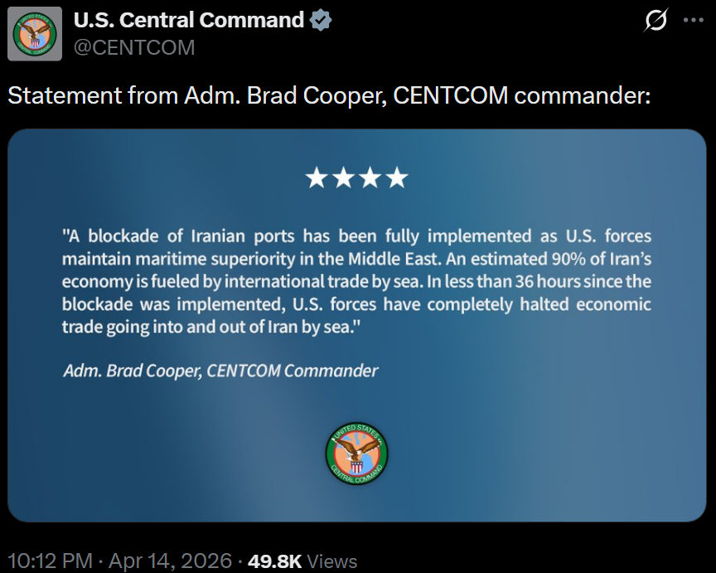Open the CENTCOM profile avatar

[34, 33]
